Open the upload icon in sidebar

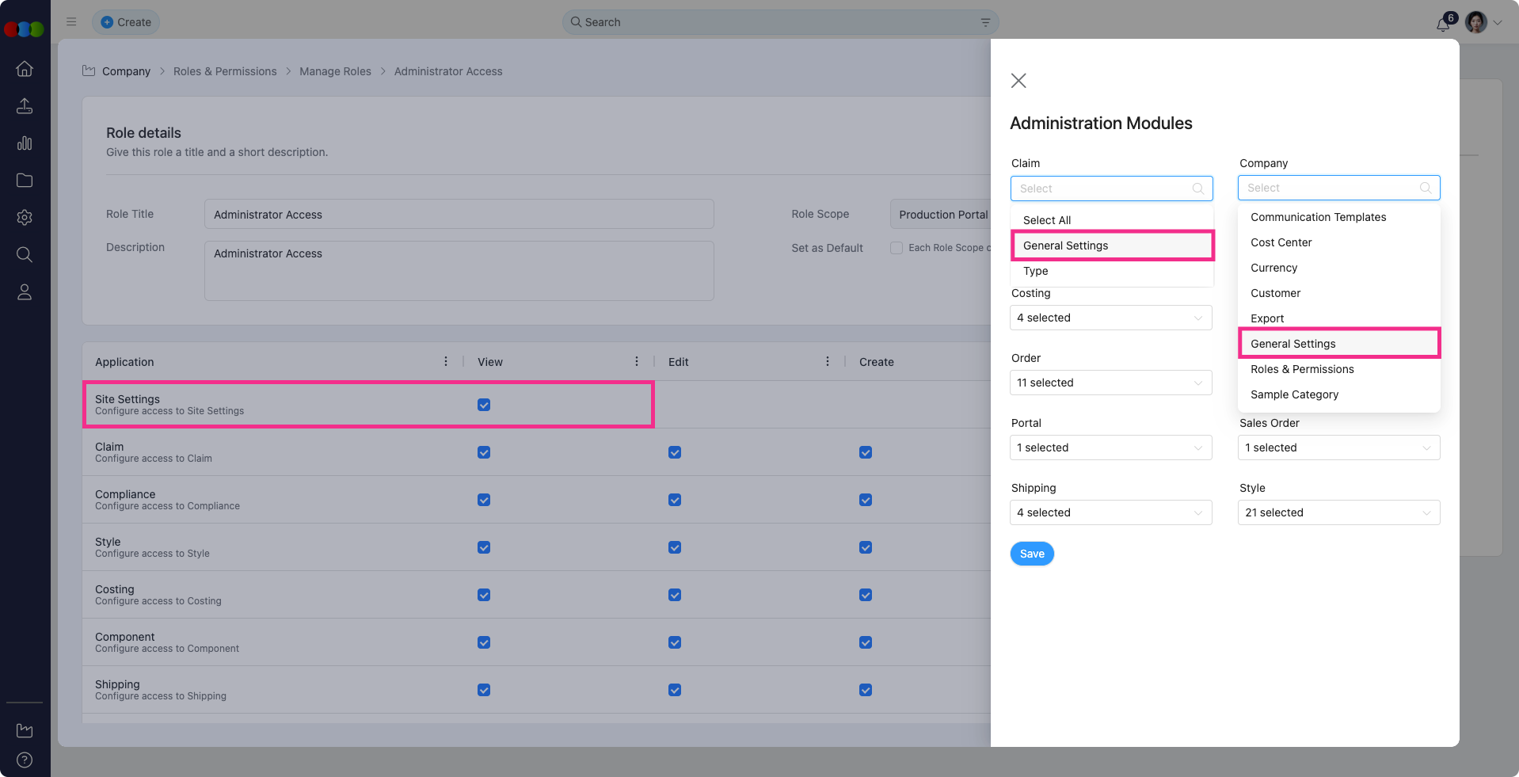25,106
